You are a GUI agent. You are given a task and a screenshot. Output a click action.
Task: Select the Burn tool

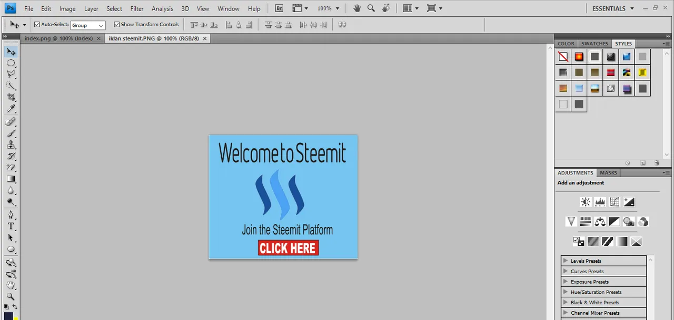(x=11, y=202)
